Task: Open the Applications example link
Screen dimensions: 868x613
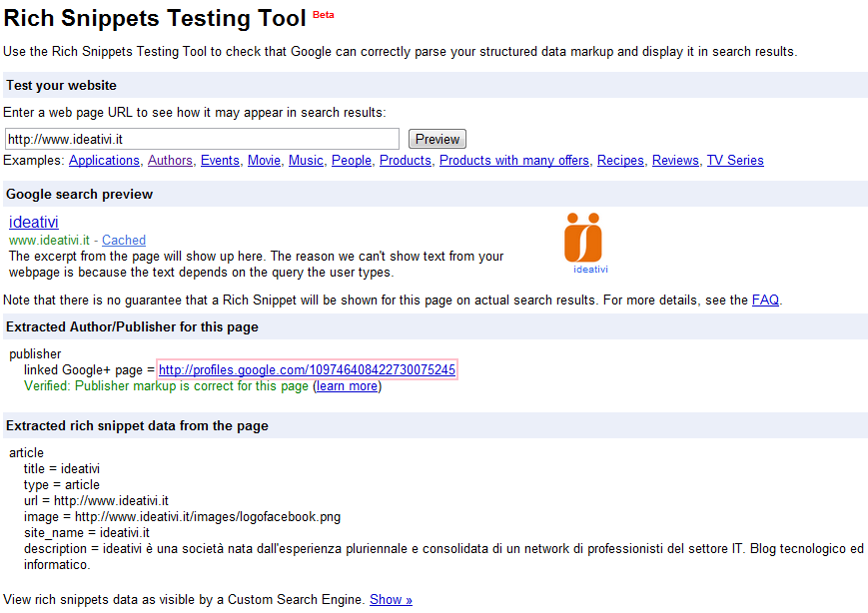Action: [104, 161]
